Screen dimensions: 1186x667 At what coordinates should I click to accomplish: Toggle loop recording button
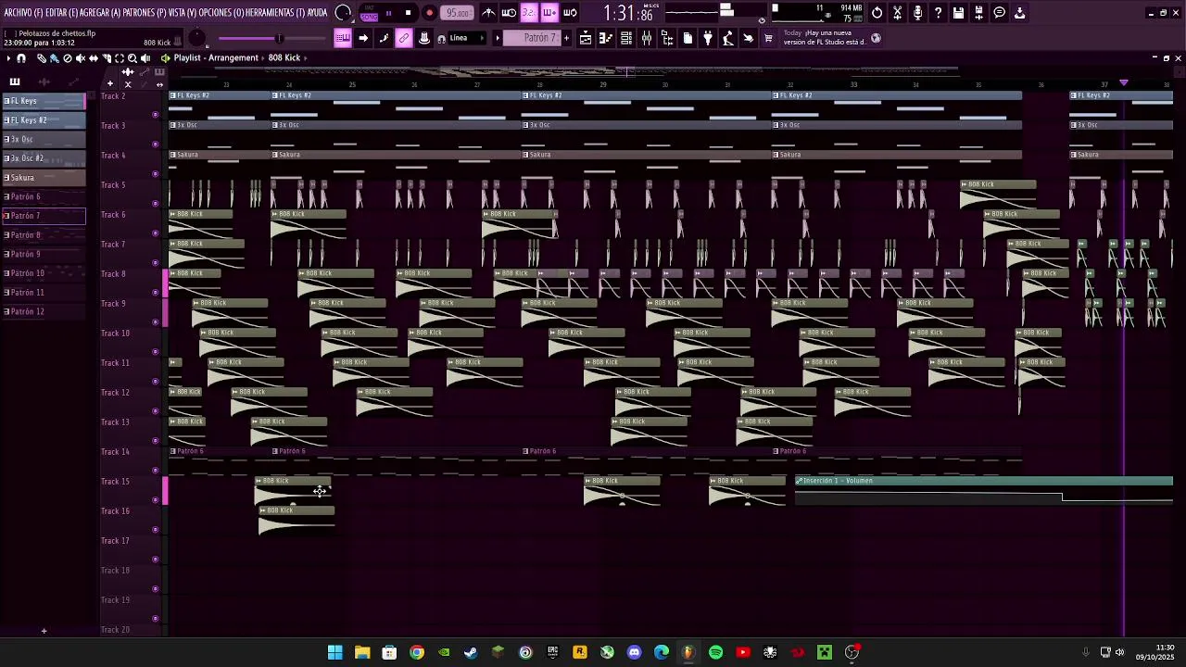(x=569, y=13)
